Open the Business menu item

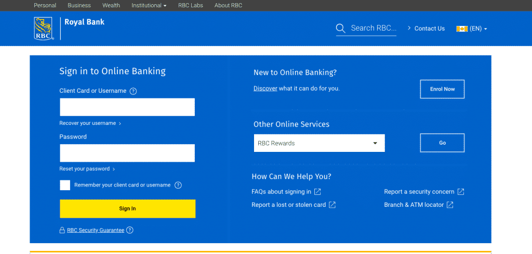79,5
